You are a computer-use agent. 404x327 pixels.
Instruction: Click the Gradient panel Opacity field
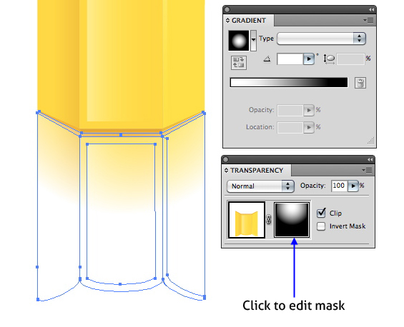[290, 111]
